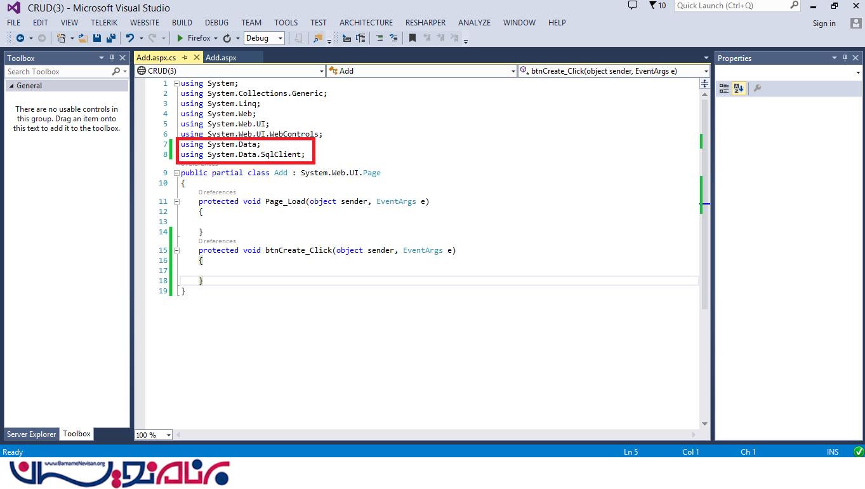Image resolution: width=865 pixels, height=489 pixels.
Task: Switch to Server Explorer tab
Action: (x=31, y=434)
